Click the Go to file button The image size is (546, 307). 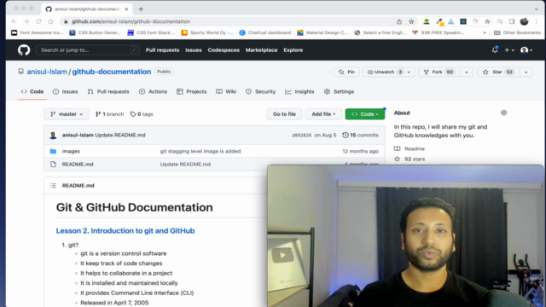(x=284, y=114)
